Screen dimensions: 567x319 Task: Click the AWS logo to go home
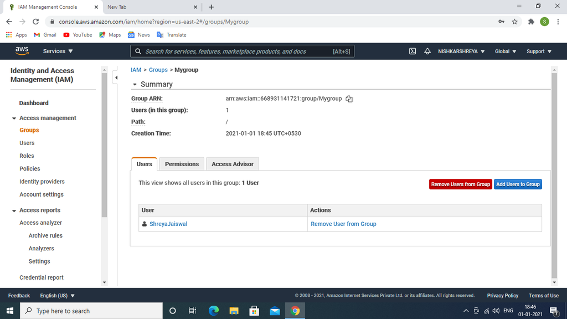[22, 50]
